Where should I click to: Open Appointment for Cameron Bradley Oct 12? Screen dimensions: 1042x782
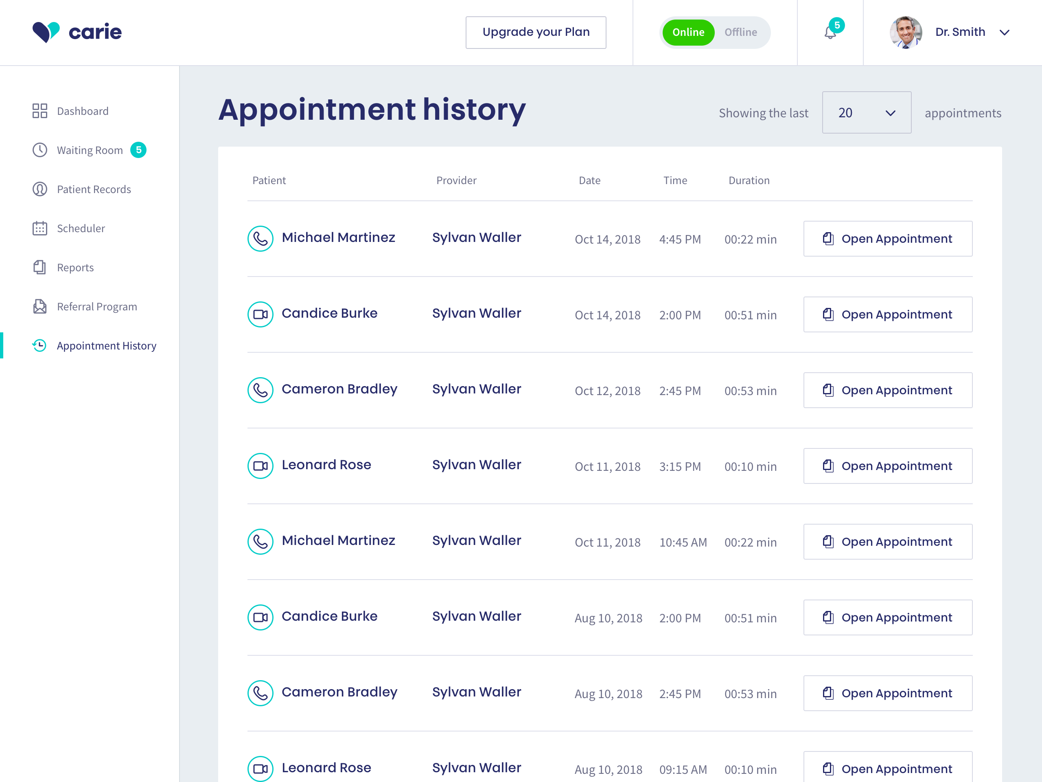point(887,390)
